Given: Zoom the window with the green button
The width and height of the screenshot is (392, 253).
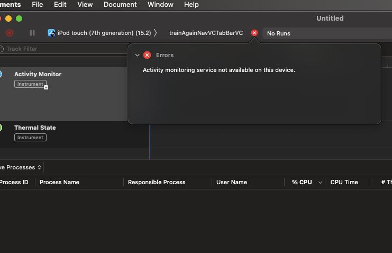Looking at the screenshot, I should [19, 19].
